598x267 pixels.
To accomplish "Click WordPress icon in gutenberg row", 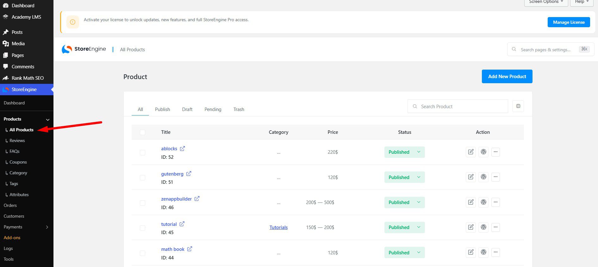I will click(x=483, y=177).
